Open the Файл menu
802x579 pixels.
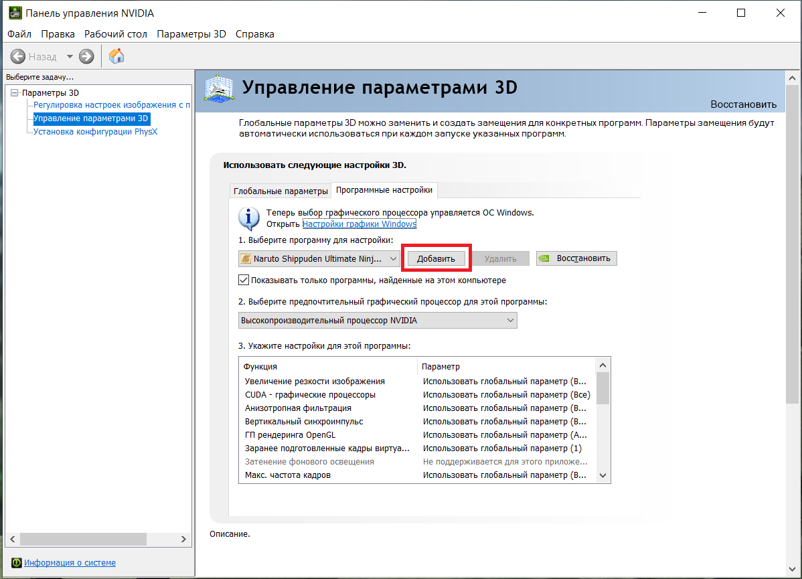point(19,33)
